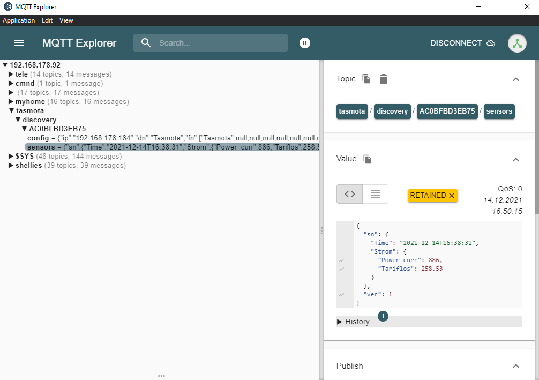Remove the RETAINED flag chip
Image resolution: width=539 pixels, height=380 pixels.
click(x=452, y=196)
